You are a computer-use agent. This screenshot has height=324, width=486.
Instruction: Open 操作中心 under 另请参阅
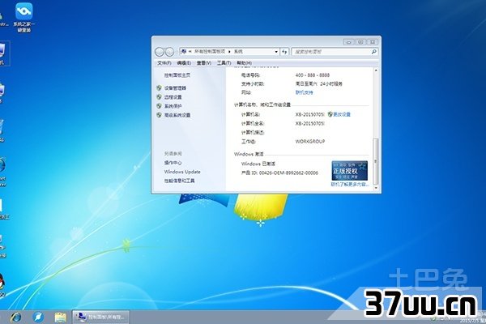[173, 163]
